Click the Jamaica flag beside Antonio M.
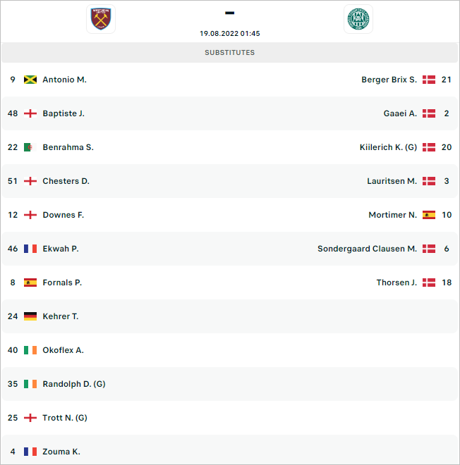The image size is (460, 465). (x=30, y=80)
